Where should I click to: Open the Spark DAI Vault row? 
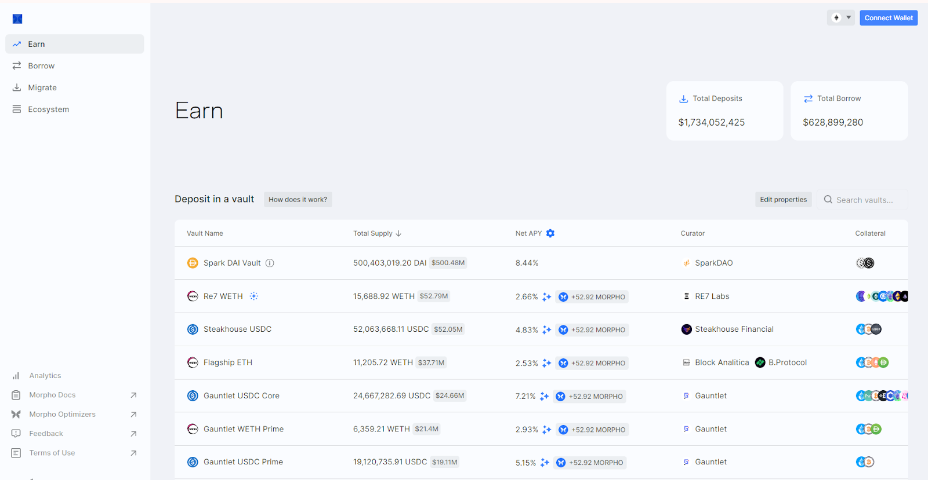pyautogui.click(x=541, y=263)
